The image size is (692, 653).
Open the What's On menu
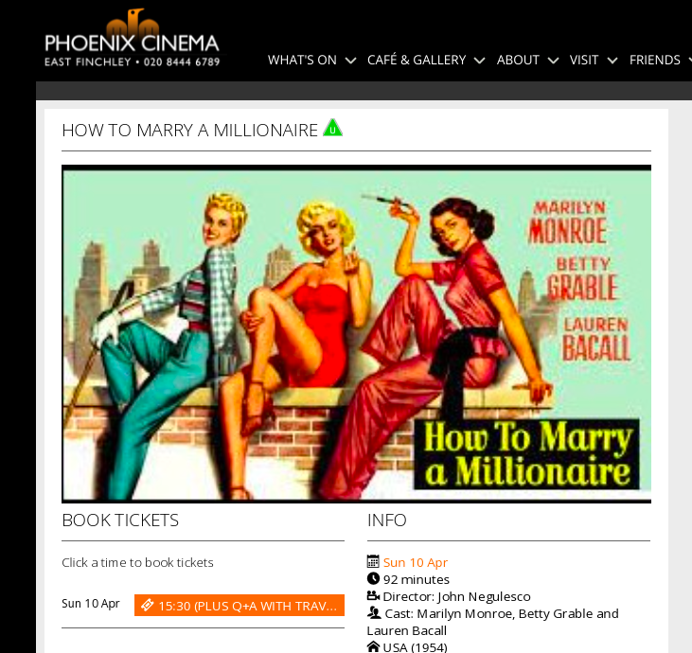tap(302, 60)
